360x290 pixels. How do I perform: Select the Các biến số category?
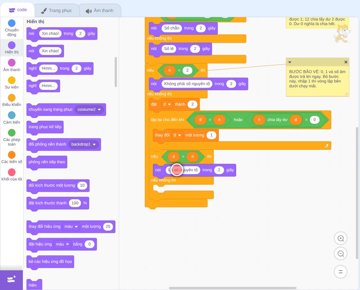(x=12, y=157)
